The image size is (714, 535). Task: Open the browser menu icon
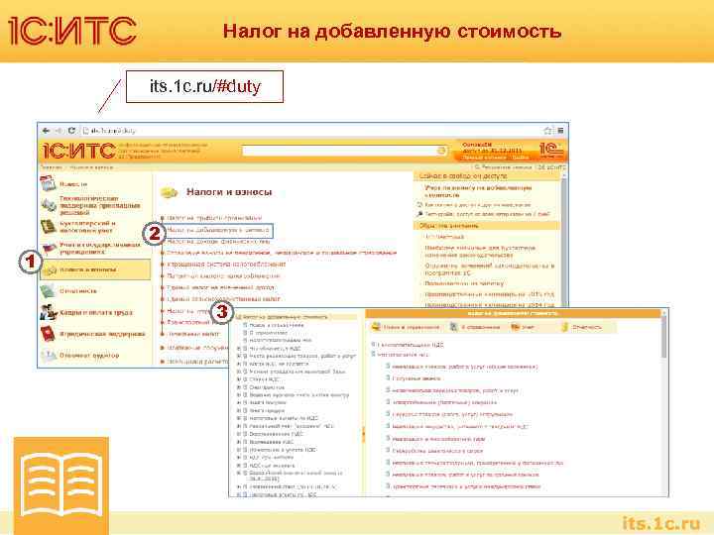(560, 131)
